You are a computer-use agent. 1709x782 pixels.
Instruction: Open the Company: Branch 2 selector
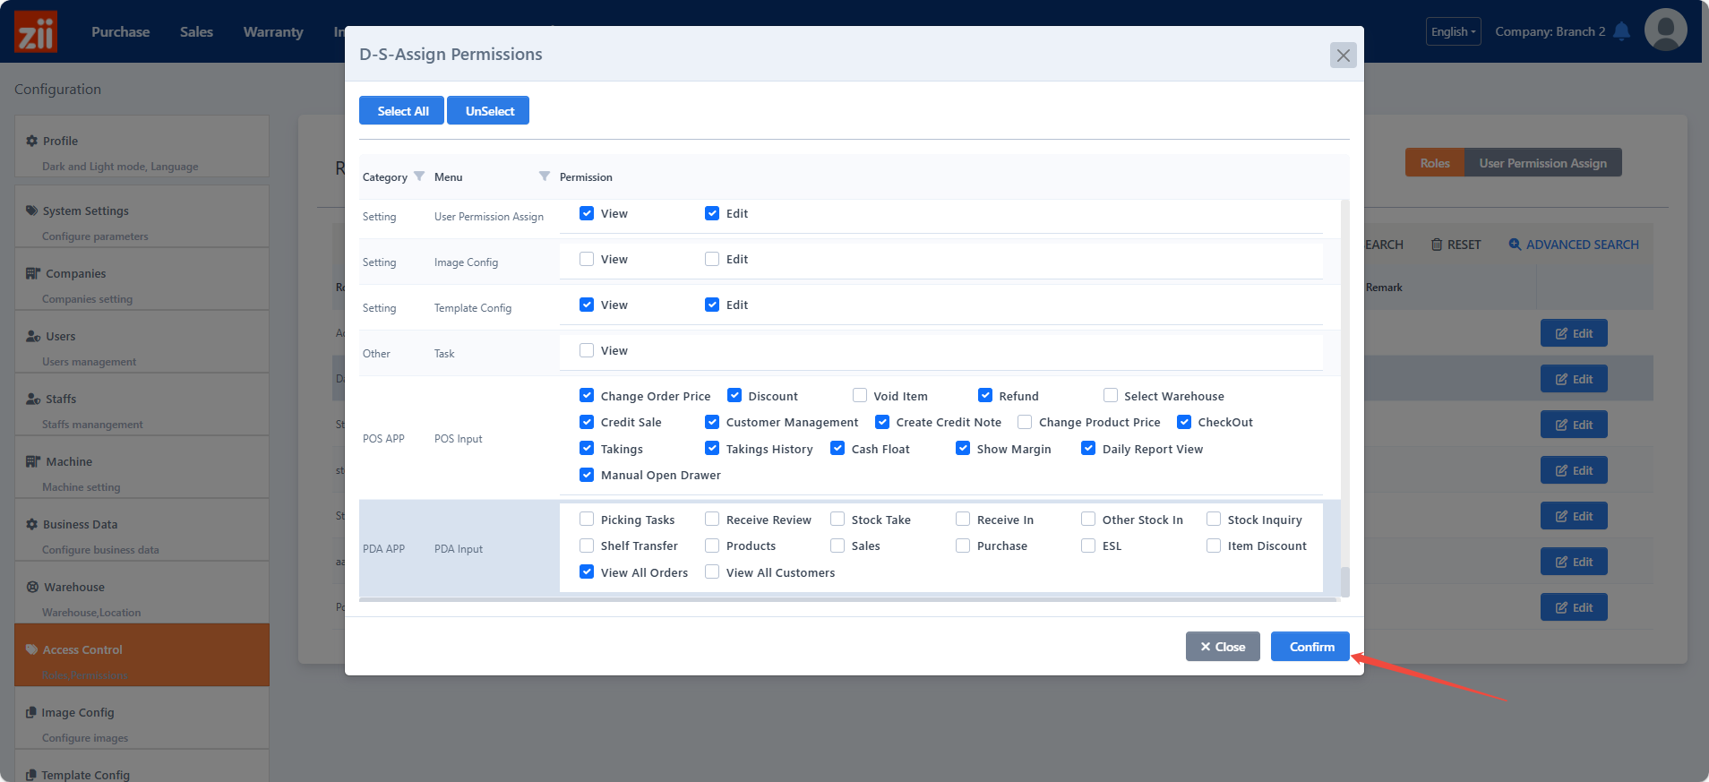tap(1550, 31)
